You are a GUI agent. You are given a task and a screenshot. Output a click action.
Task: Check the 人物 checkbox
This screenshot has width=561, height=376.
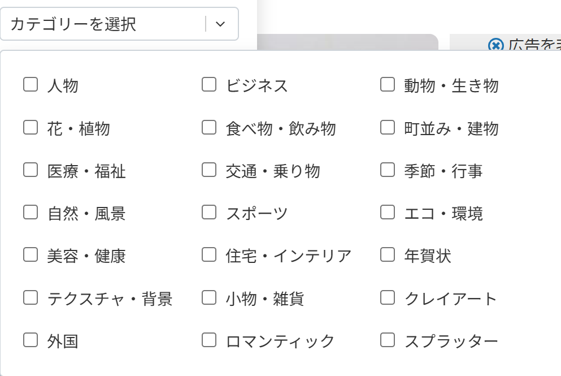[31, 85]
